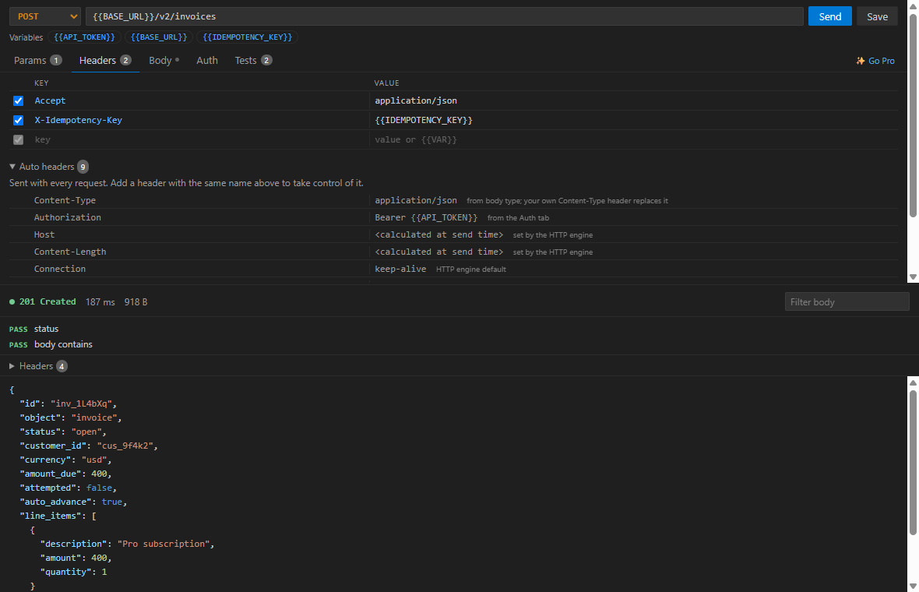Click the 918 B response size
This screenshot has width=919, height=592.
point(136,302)
